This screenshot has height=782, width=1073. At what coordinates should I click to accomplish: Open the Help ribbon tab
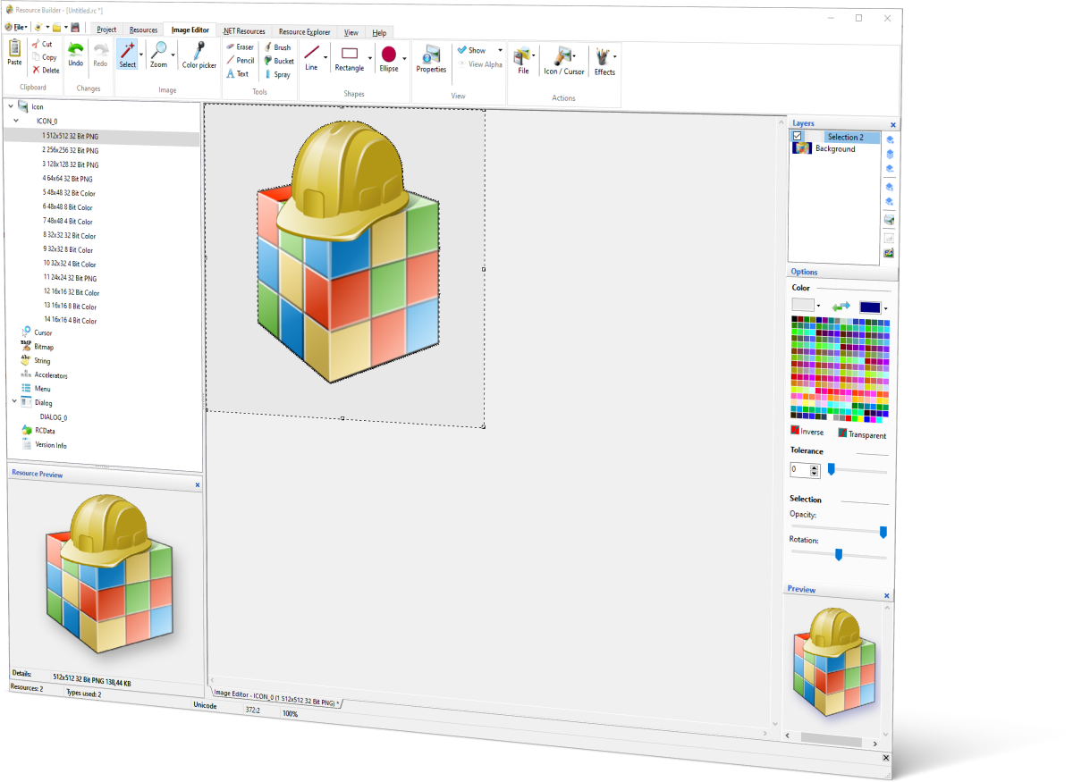point(379,33)
